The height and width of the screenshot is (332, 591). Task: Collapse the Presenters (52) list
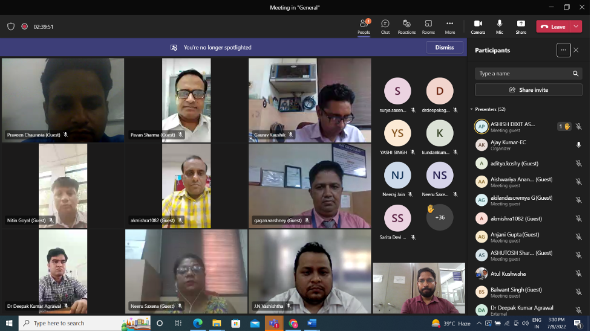(x=472, y=109)
